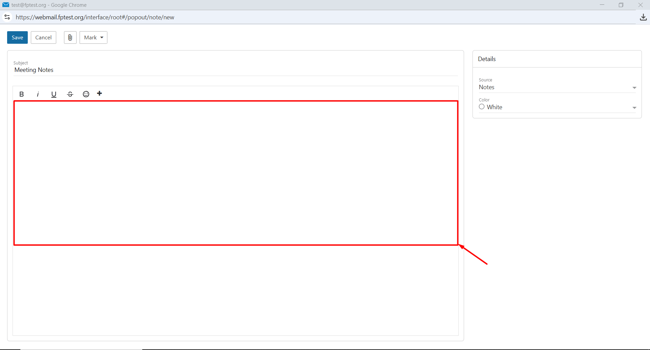Image resolution: width=650 pixels, height=350 pixels.
Task: Click the mail app icon in title bar
Action: tap(6, 5)
